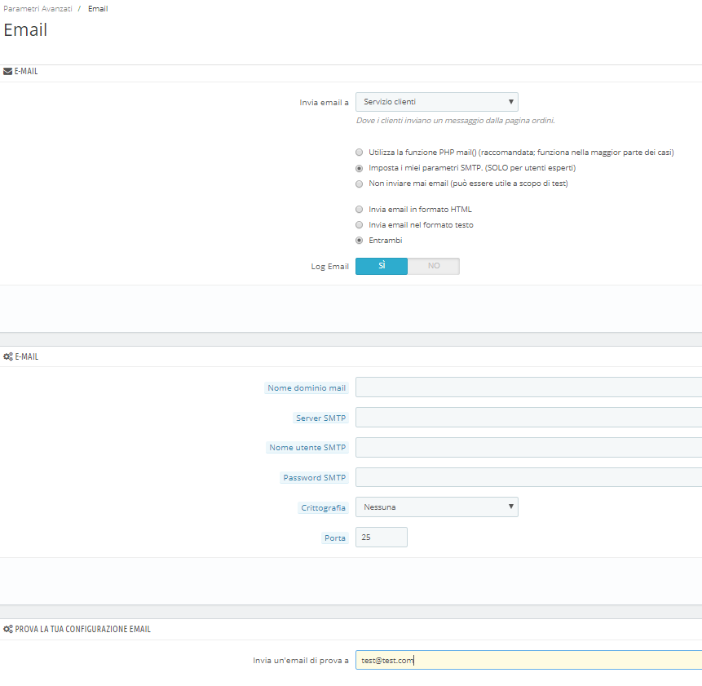Open the Crittografia dropdown showing Nessuna

[x=436, y=507]
